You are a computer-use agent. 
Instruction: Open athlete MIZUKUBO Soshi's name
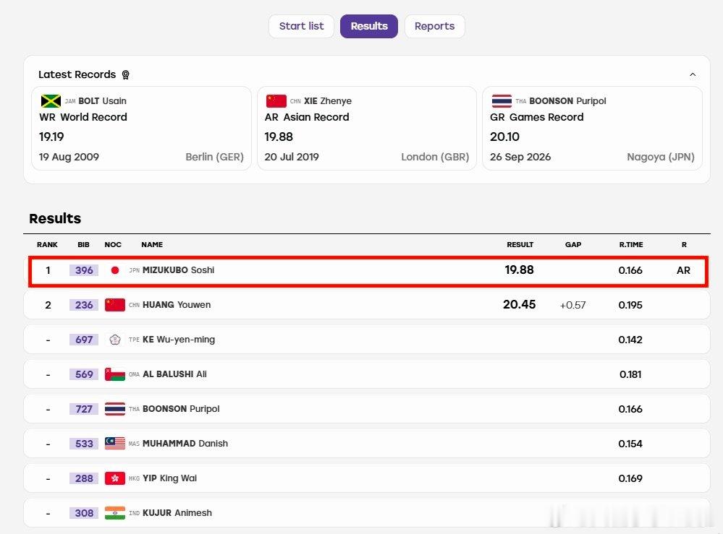tap(179, 270)
